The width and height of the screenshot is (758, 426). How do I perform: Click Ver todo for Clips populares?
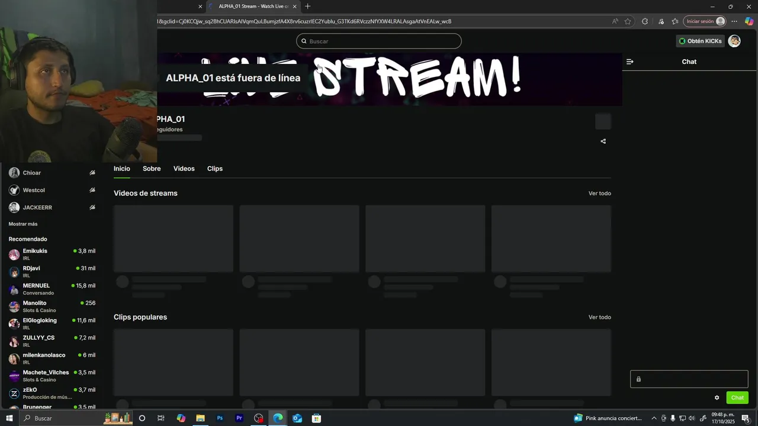(599, 317)
